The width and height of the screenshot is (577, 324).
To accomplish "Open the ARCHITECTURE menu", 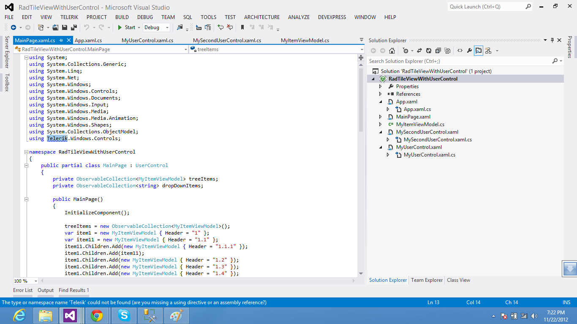I will 262,17.
